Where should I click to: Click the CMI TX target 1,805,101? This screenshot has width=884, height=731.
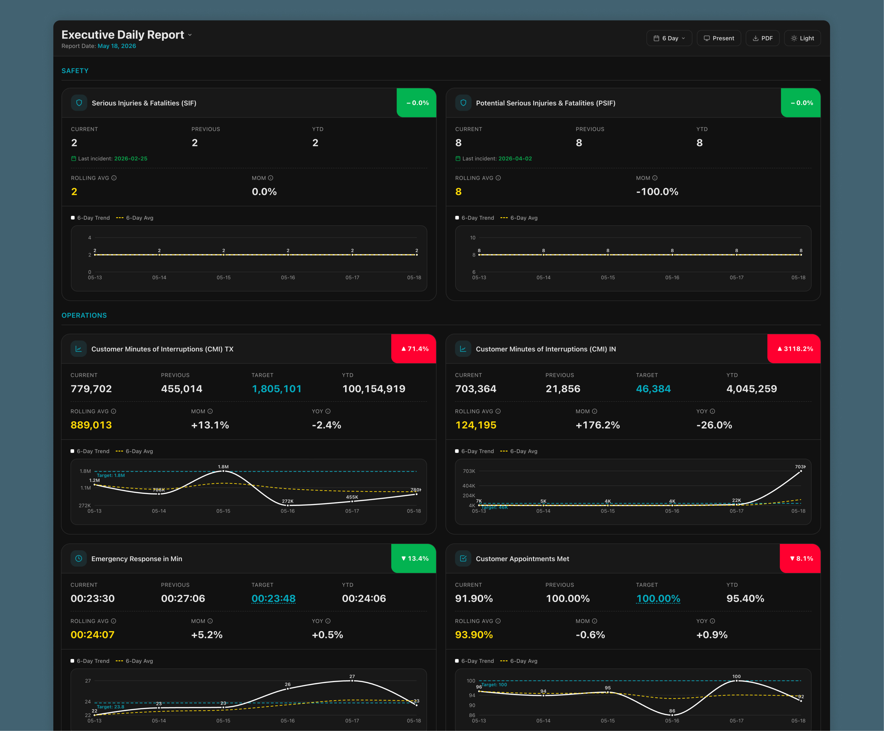(277, 389)
